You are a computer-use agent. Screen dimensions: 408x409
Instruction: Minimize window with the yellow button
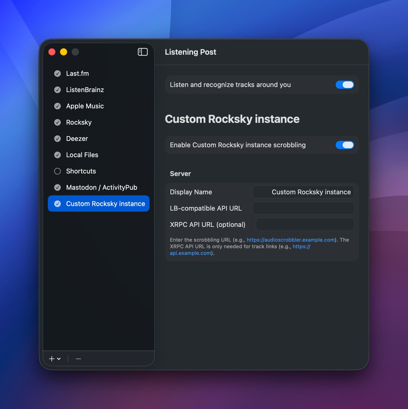click(x=64, y=52)
